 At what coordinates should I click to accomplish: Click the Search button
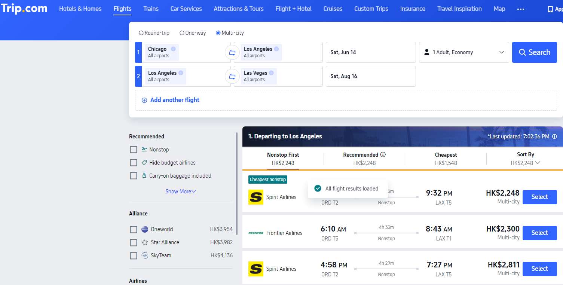tap(534, 52)
